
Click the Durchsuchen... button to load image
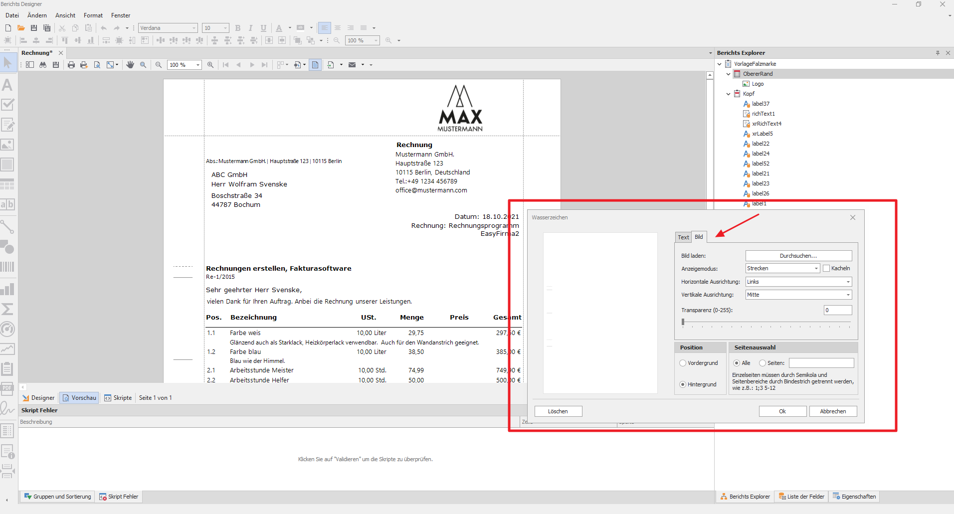coord(798,256)
